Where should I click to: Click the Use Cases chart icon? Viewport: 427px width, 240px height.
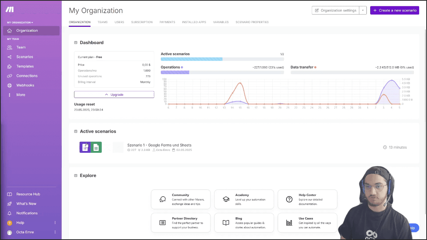point(289,222)
